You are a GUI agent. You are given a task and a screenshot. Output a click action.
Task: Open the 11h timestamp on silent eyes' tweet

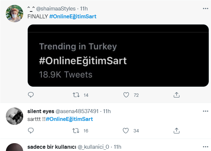click(x=107, y=111)
